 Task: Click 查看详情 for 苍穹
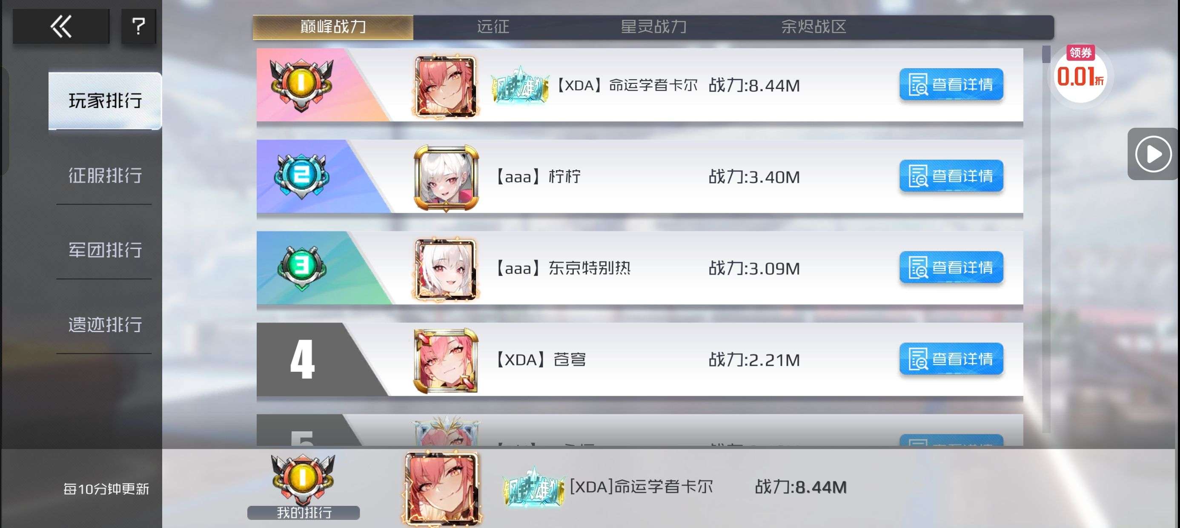click(x=951, y=359)
